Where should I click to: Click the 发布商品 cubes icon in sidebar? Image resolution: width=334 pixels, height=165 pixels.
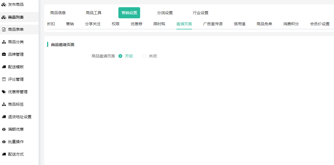click(4, 4)
